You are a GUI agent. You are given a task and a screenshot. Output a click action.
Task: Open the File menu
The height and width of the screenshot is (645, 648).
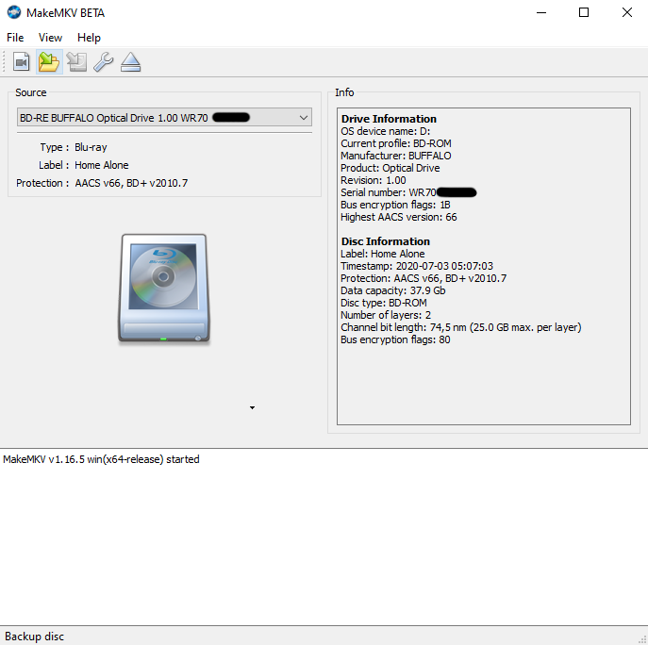pyautogui.click(x=15, y=38)
